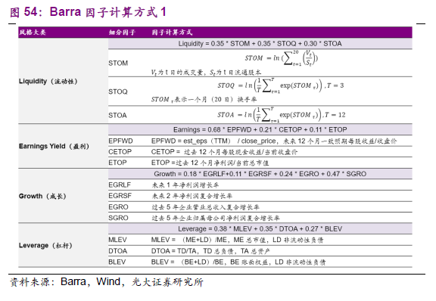
Task: Click the Earnings Yield (盈利) category cell
Action: (54, 146)
